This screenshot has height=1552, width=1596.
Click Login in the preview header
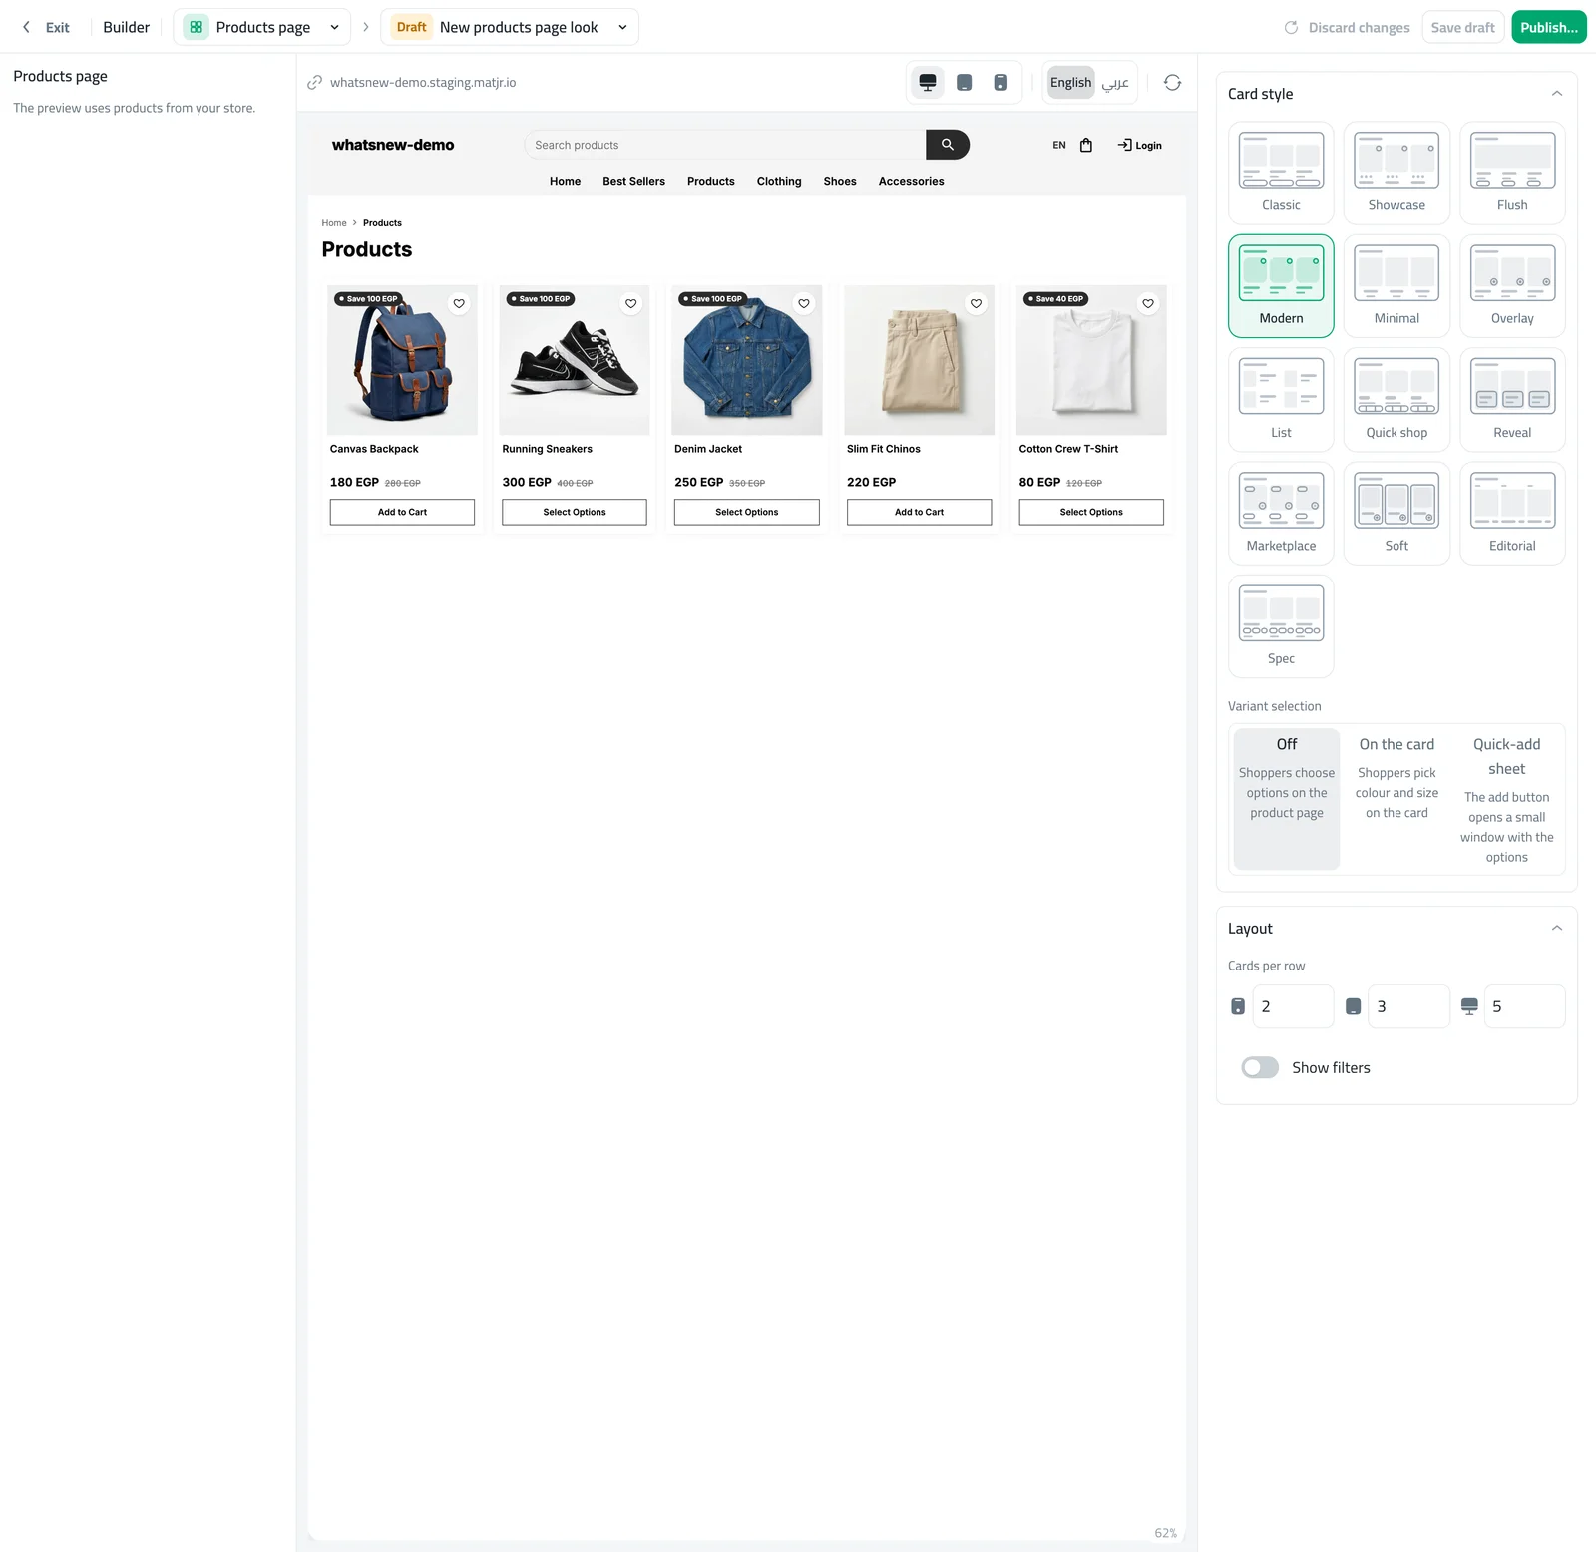(1140, 145)
